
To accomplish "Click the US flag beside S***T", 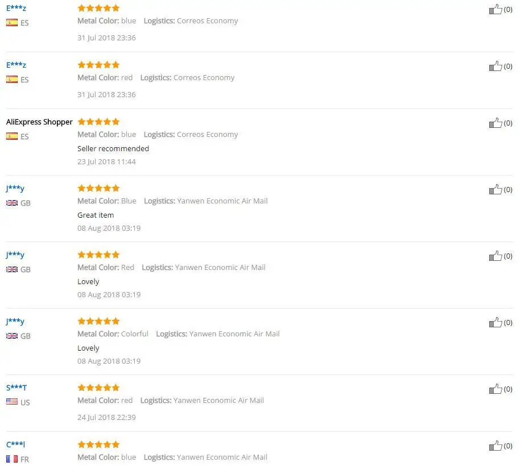I will (x=12, y=402).
